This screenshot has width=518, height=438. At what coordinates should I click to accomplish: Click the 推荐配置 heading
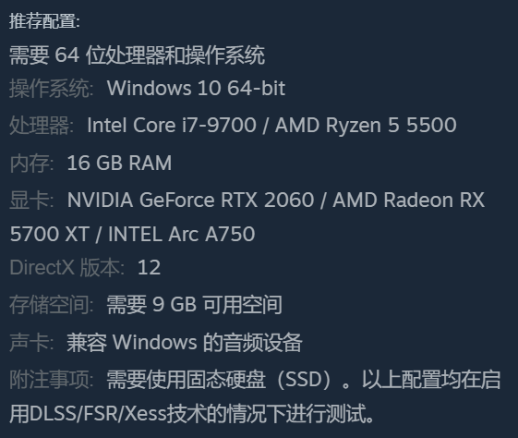tap(44, 21)
